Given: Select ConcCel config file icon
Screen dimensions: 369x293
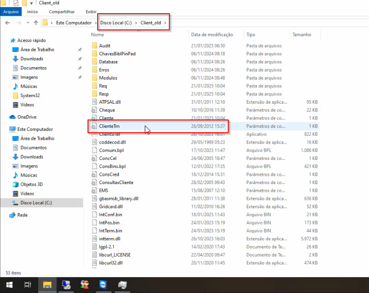Looking at the screenshot, I should (95, 158).
